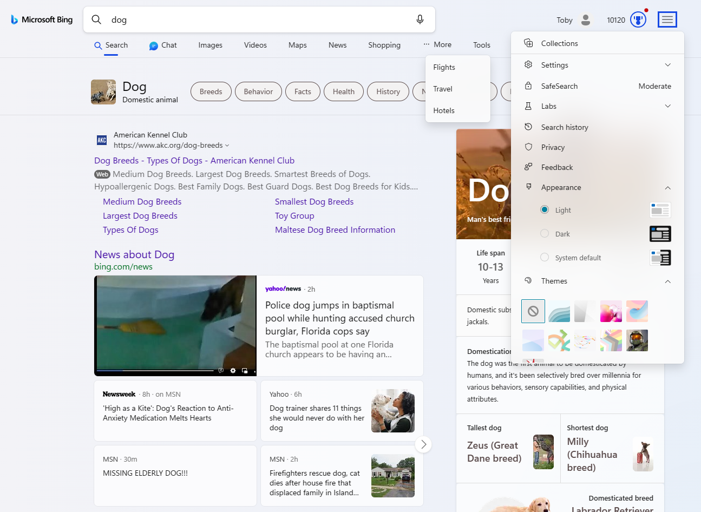This screenshot has width=701, height=512.
Task: Select the pink bubbles theme swatch
Action: 611,311
